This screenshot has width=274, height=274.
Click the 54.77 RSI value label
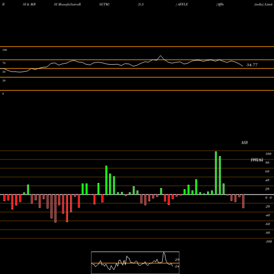tap(252, 65)
